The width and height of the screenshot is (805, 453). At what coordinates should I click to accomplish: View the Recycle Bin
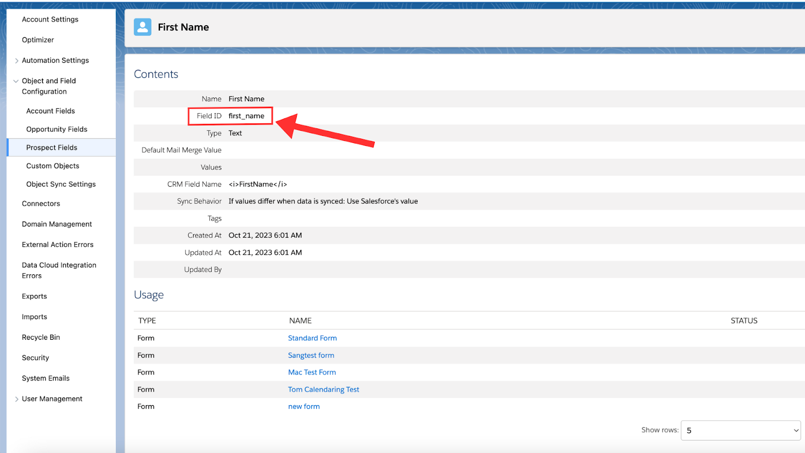click(40, 337)
